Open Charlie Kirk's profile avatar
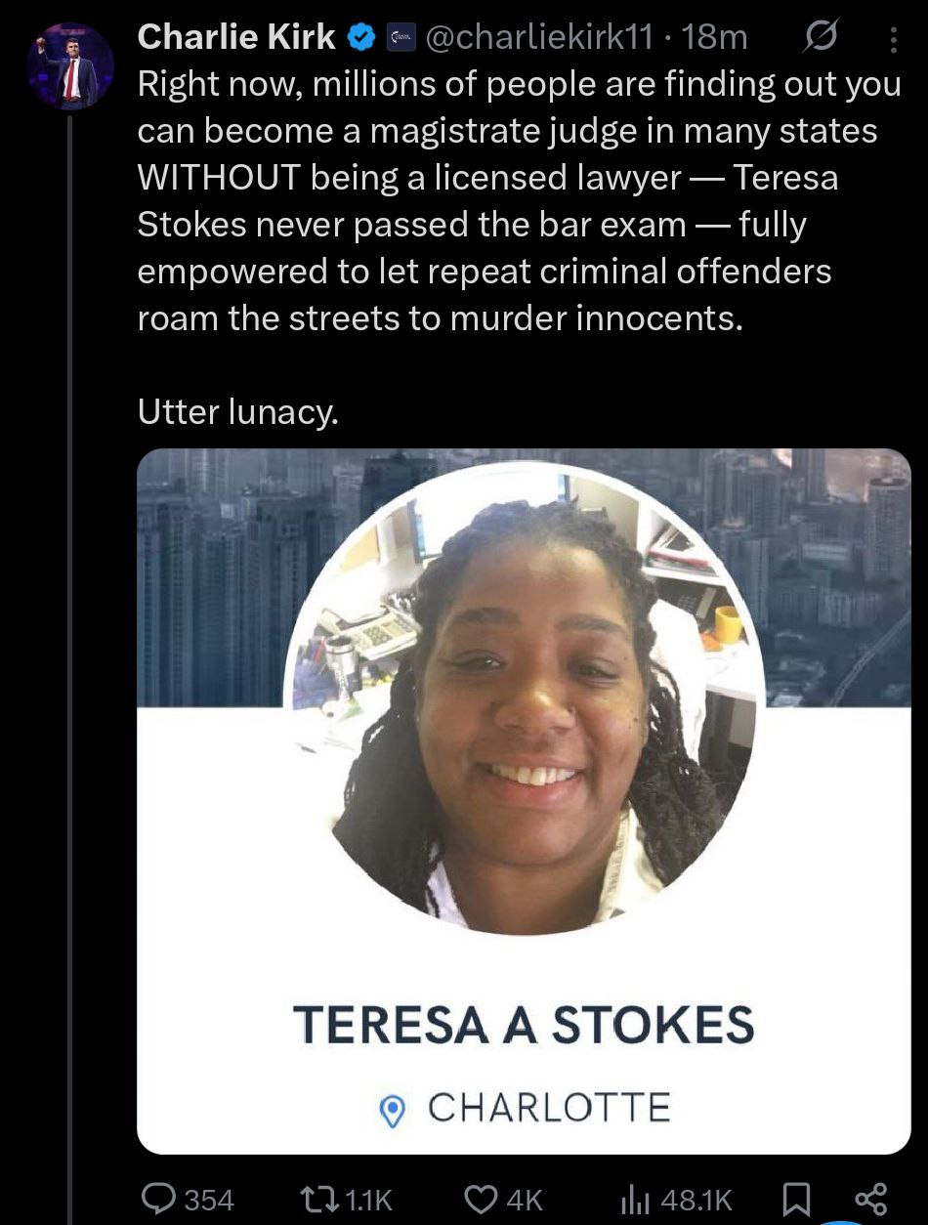The image size is (928, 1225). [x=69, y=67]
